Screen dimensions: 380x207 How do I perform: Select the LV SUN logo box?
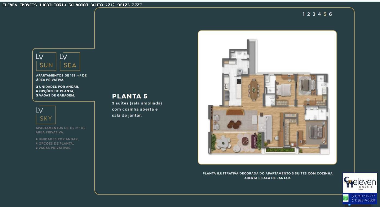46,62
